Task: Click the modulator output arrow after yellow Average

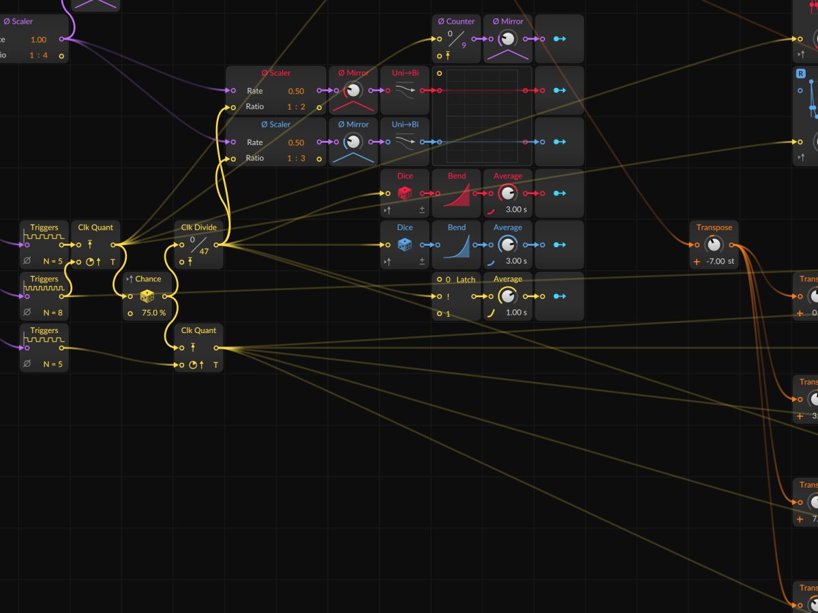Action: pyautogui.click(x=560, y=296)
